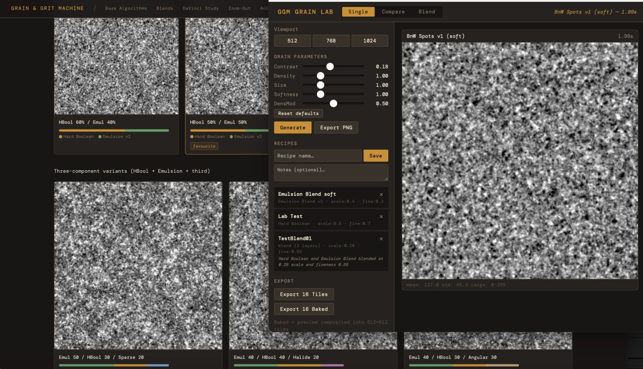Set viewport to 512

292,41
